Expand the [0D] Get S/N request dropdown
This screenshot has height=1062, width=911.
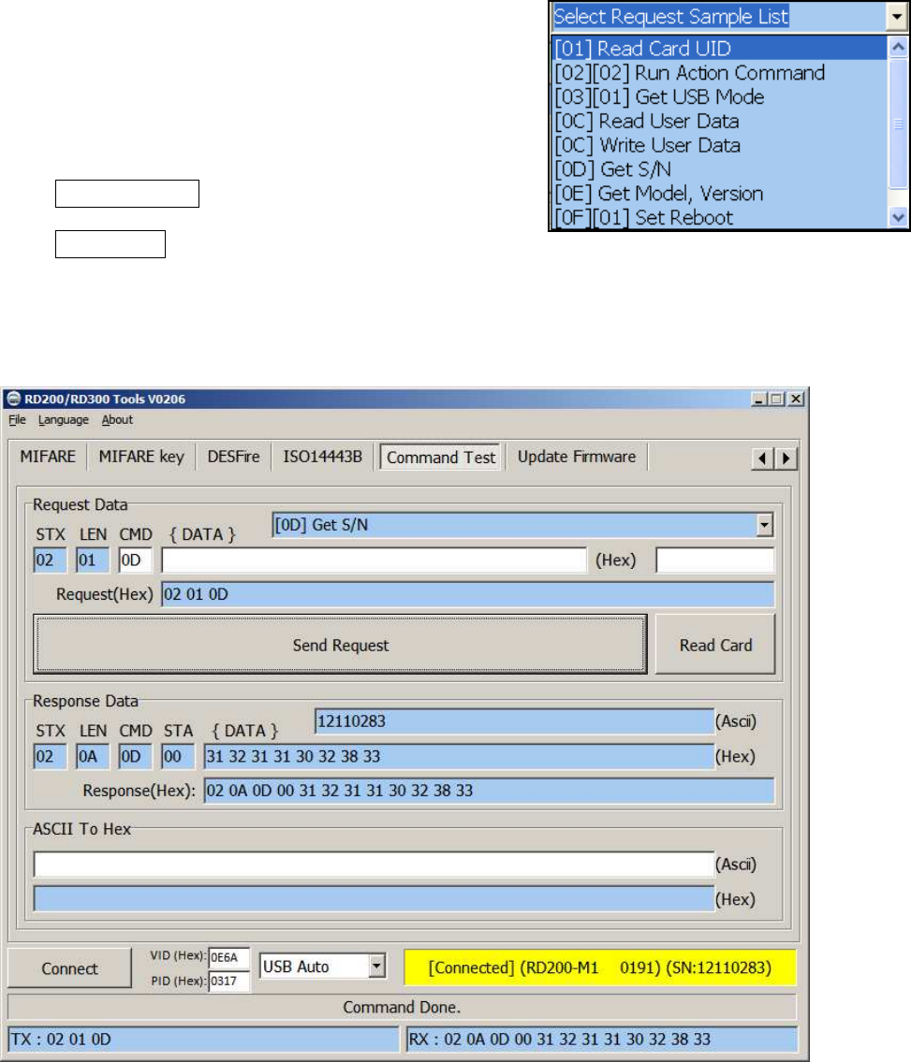[x=765, y=525]
